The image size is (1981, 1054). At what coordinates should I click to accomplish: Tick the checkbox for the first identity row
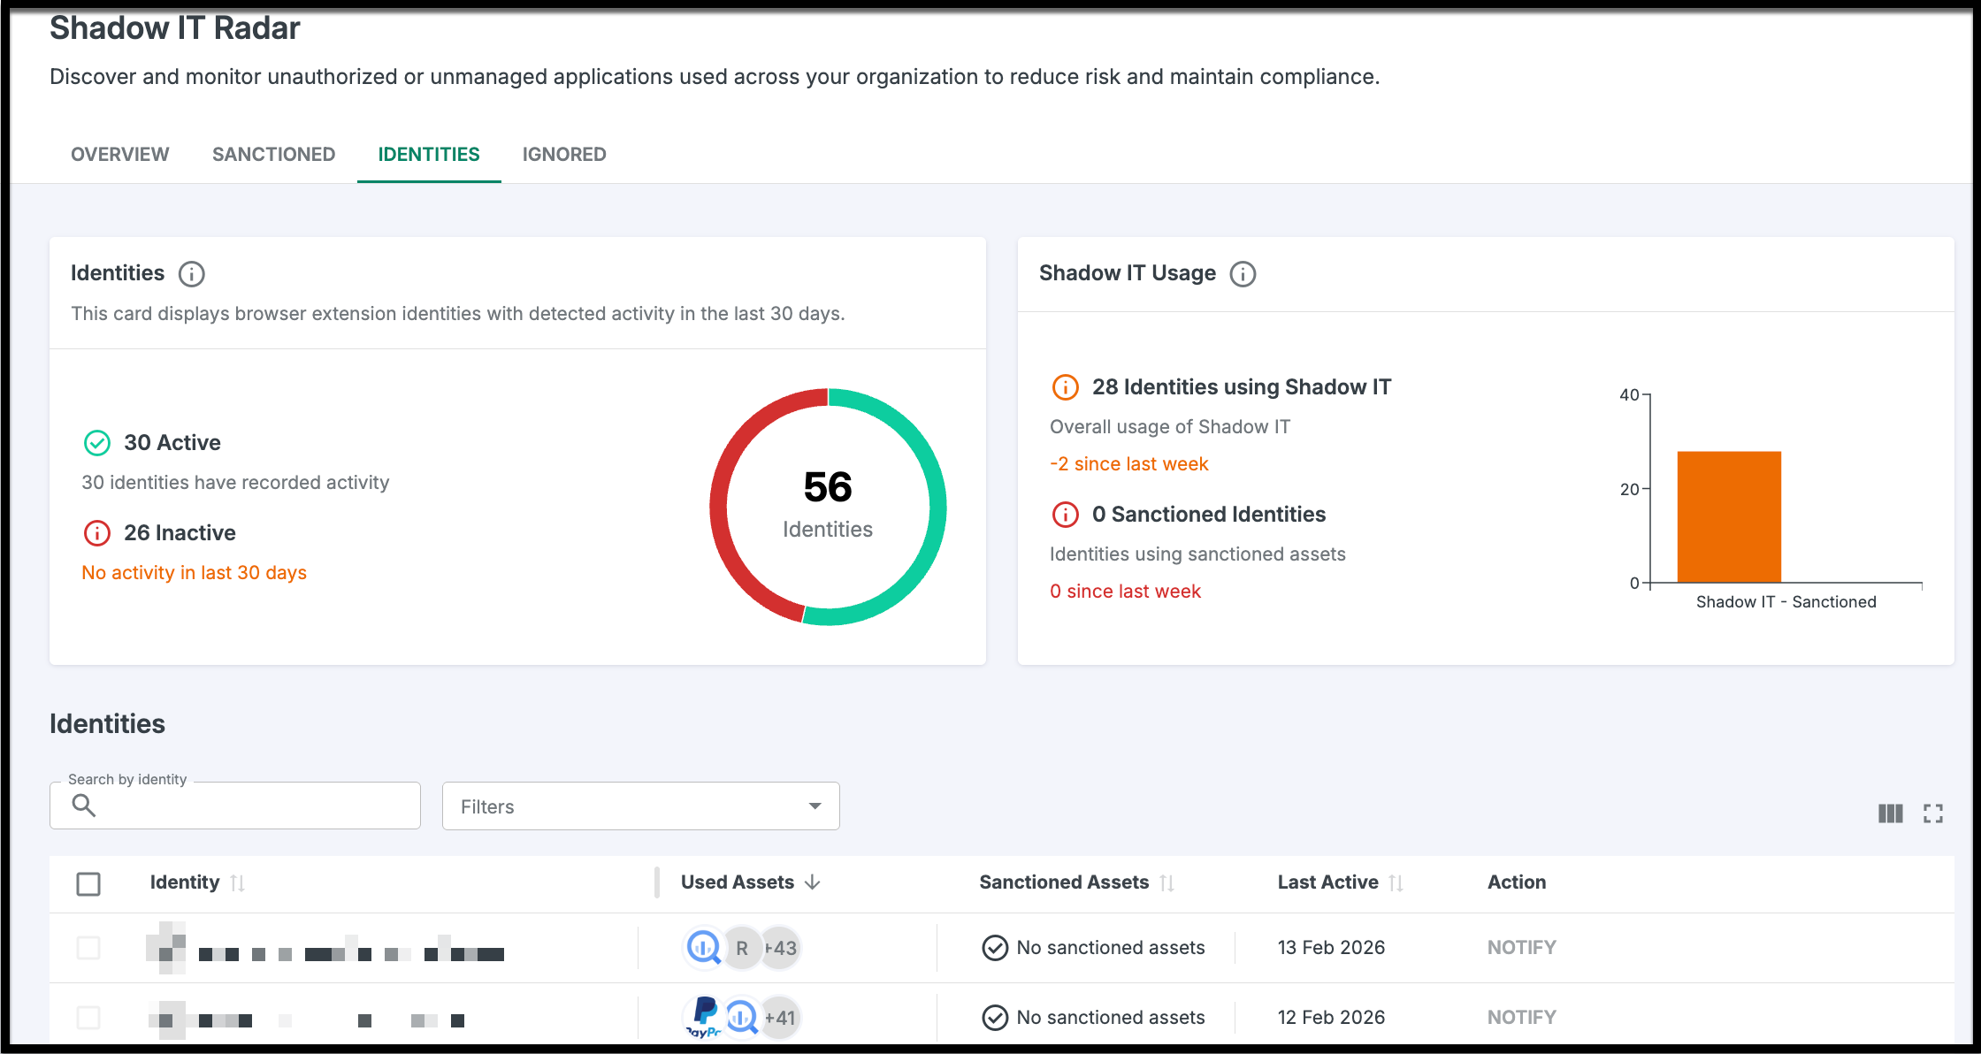[88, 948]
